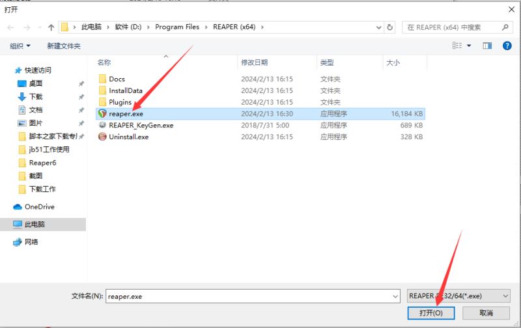This screenshot has height=328, width=521.
Task: Open the 组织 menu
Action: pos(20,46)
